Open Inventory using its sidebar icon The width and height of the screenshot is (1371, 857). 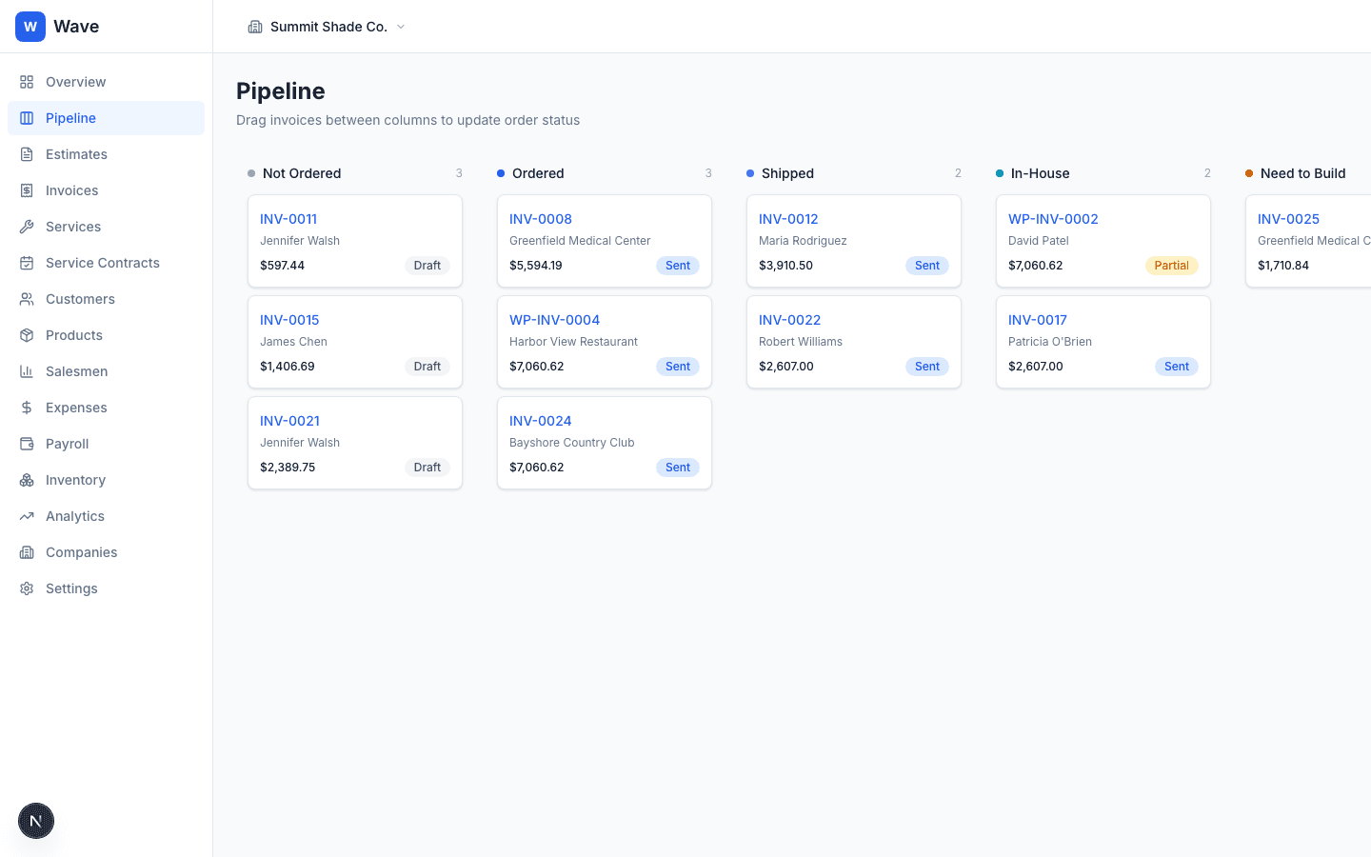[x=27, y=480]
